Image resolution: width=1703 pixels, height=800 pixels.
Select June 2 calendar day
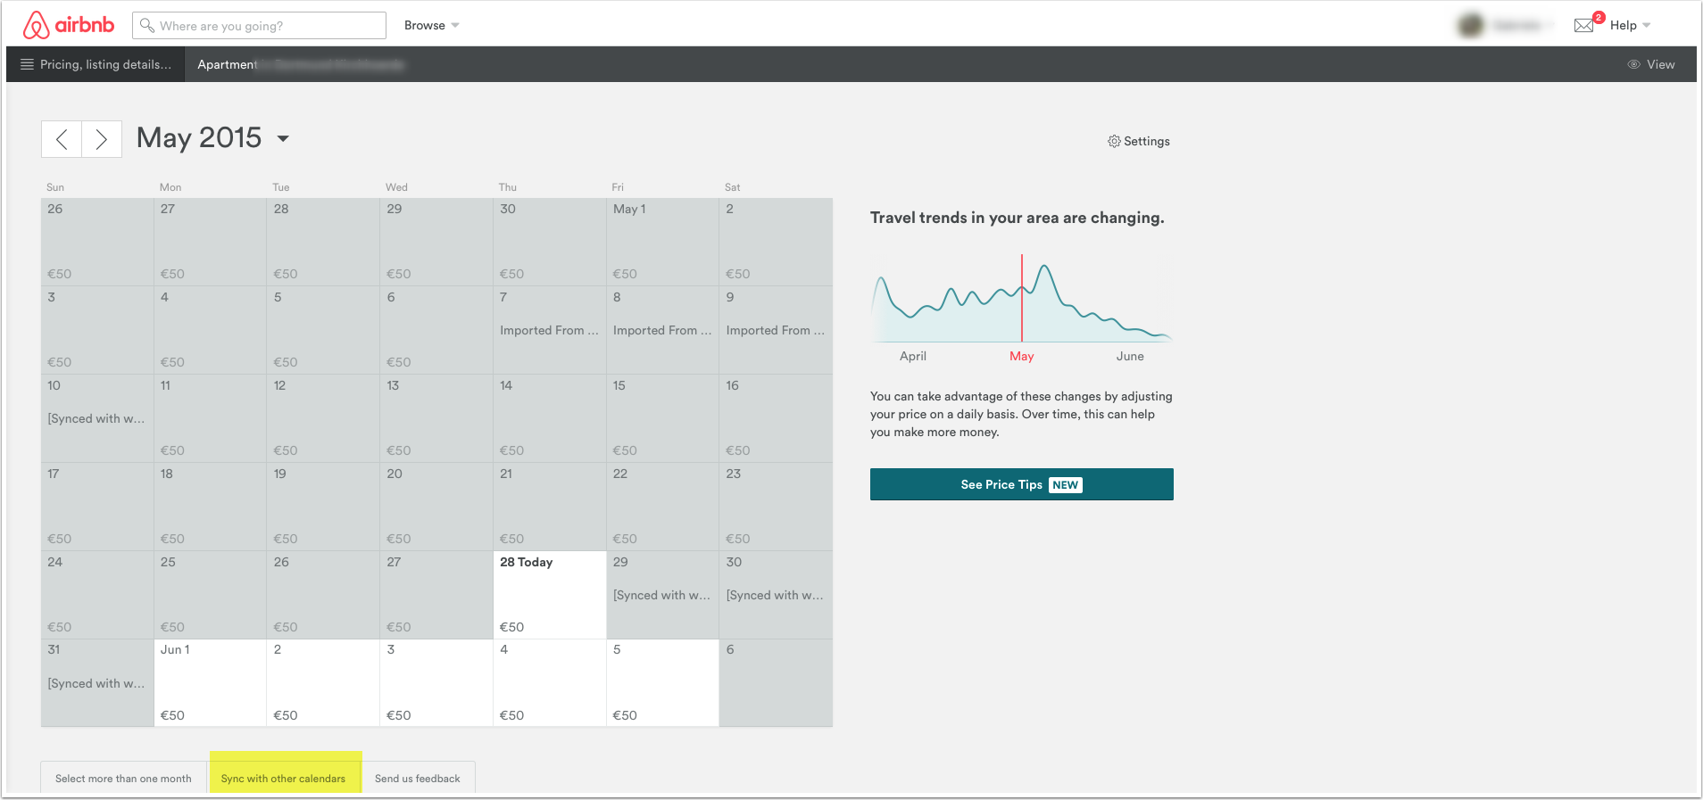pyautogui.click(x=323, y=683)
